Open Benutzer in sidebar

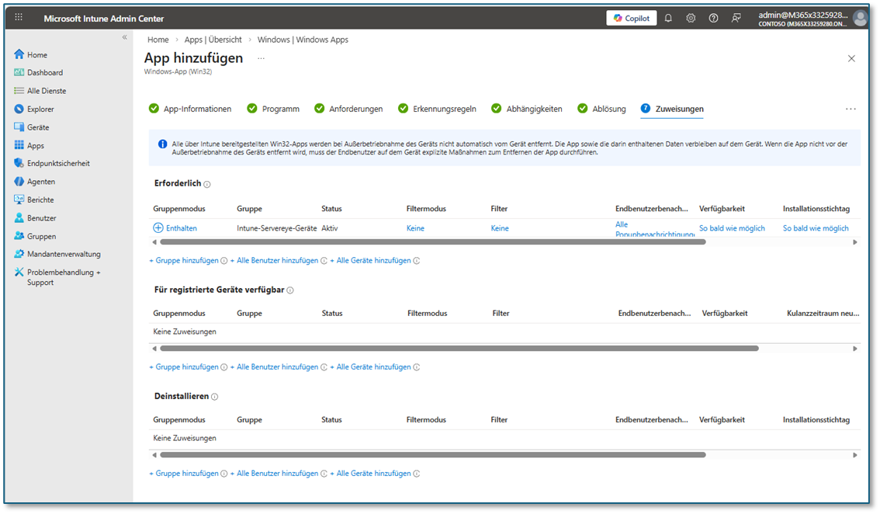(x=42, y=218)
